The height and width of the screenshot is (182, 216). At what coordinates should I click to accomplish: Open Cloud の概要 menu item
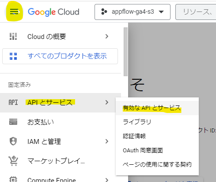[x=61, y=36]
